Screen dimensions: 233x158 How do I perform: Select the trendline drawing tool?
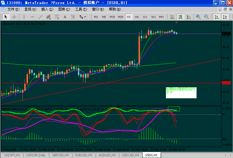[41, 17]
